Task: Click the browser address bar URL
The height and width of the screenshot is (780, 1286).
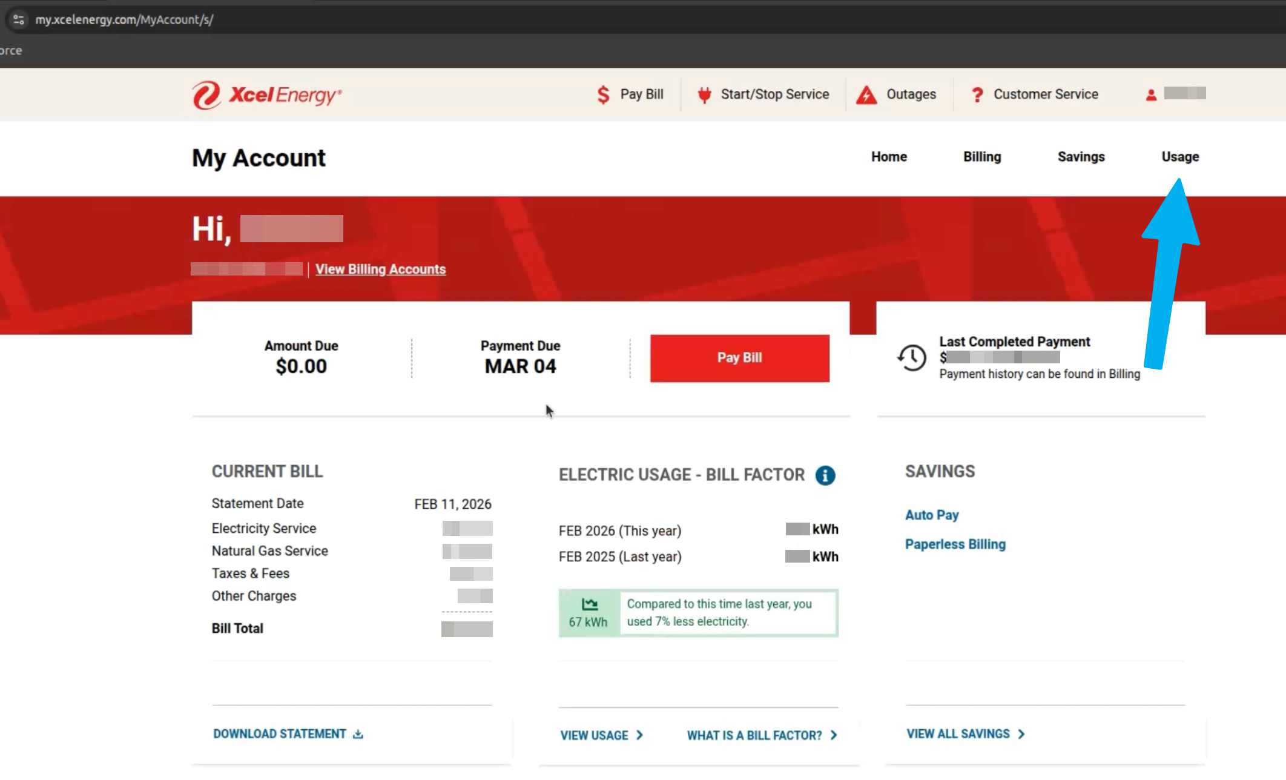Action: coord(124,20)
